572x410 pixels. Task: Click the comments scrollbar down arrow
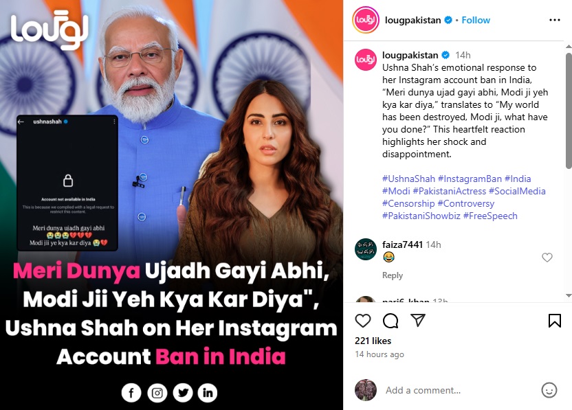[569, 295]
